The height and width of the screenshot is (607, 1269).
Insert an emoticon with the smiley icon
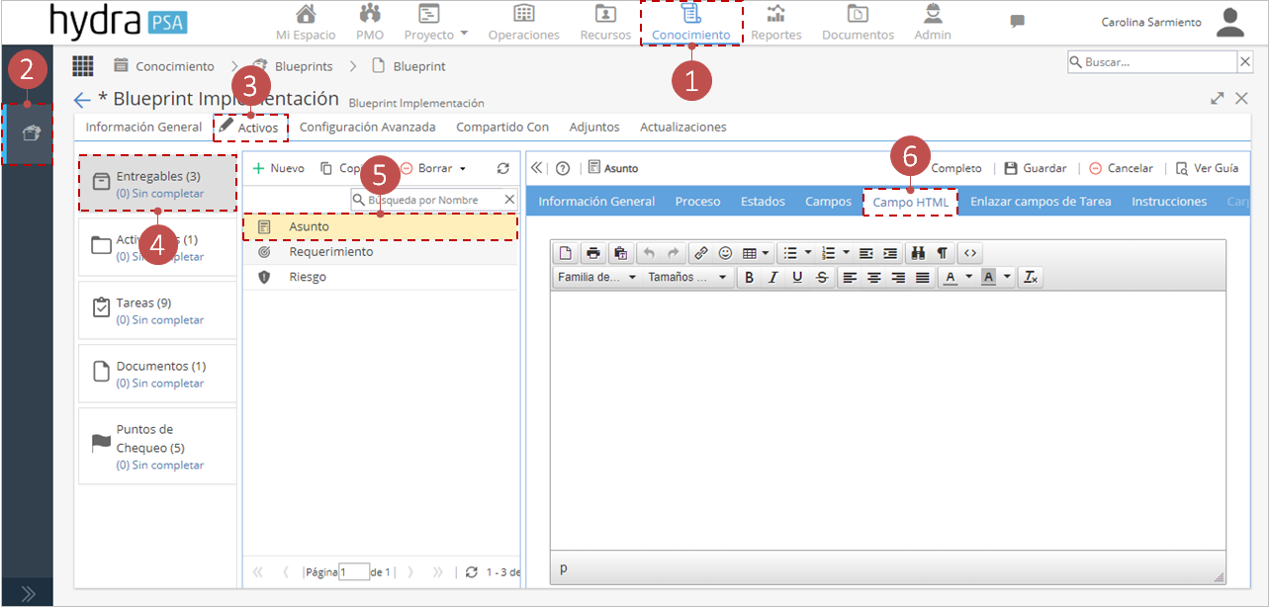click(726, 253)
